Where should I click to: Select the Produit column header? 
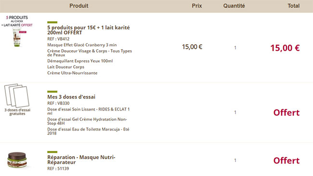79,6
